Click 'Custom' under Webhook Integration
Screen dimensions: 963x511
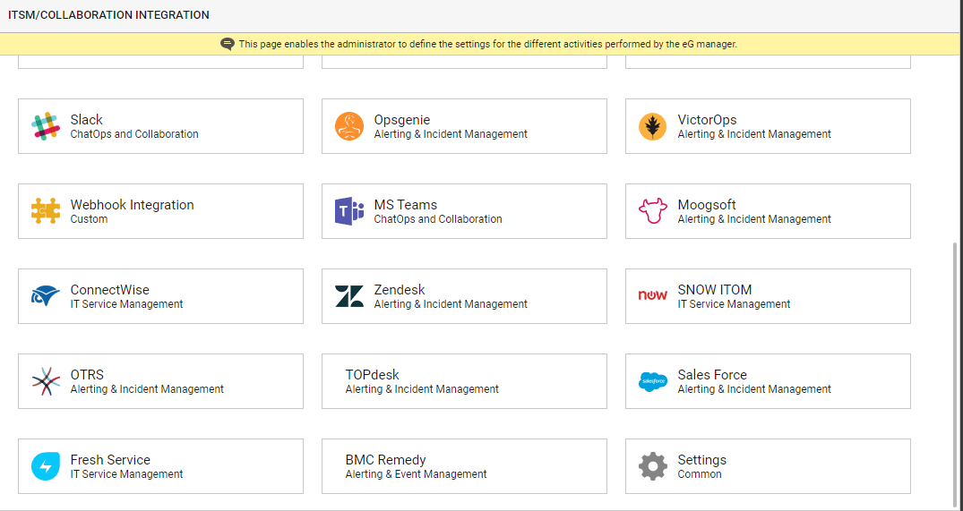[x=89, y=219]
